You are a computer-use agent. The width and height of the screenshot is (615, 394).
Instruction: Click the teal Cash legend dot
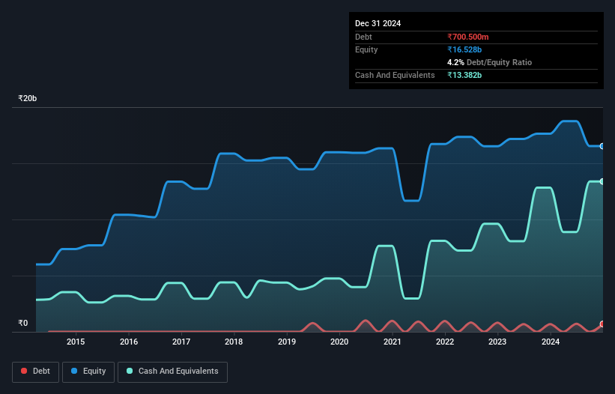coord(130,371)
